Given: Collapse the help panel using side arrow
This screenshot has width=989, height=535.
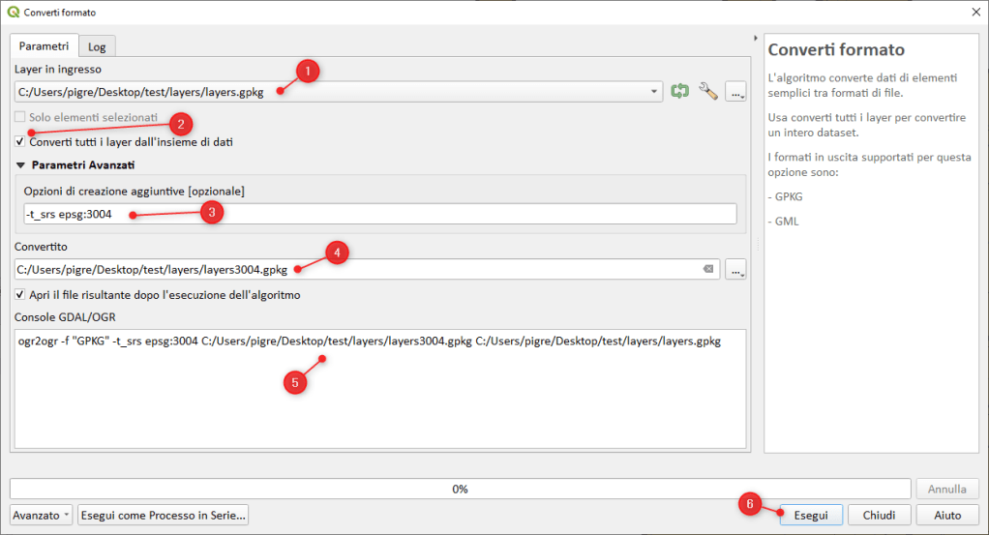Looking at the screenshot, I should (x=755, y=39).
